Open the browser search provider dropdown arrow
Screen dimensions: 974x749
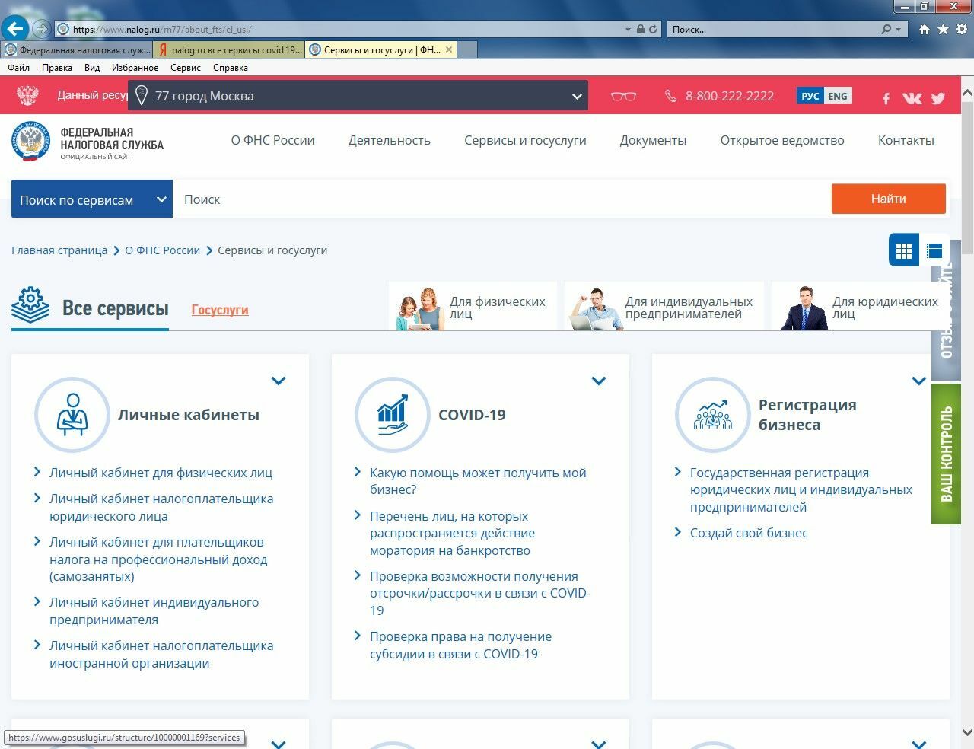(899, 30)
